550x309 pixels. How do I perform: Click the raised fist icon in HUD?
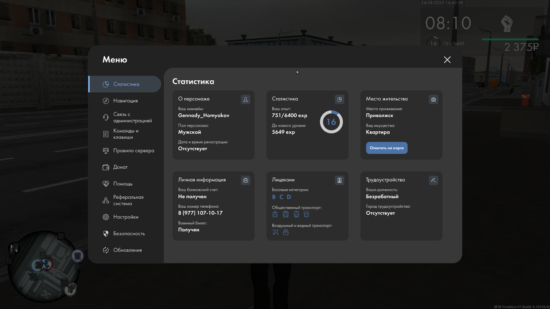507,24
